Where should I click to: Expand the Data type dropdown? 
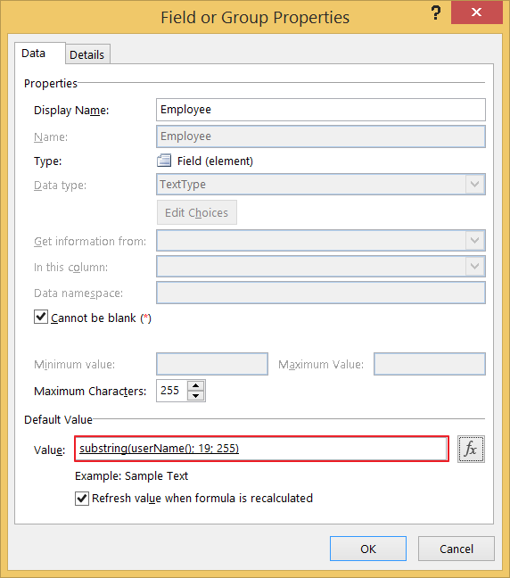point(474,185)
